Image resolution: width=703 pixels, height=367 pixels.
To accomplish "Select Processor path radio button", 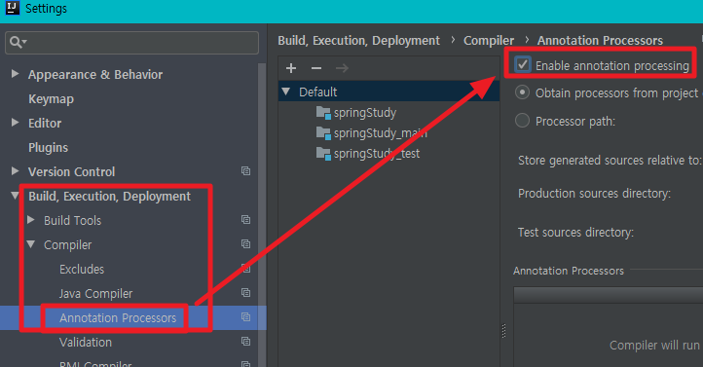I will pos(522,120).
